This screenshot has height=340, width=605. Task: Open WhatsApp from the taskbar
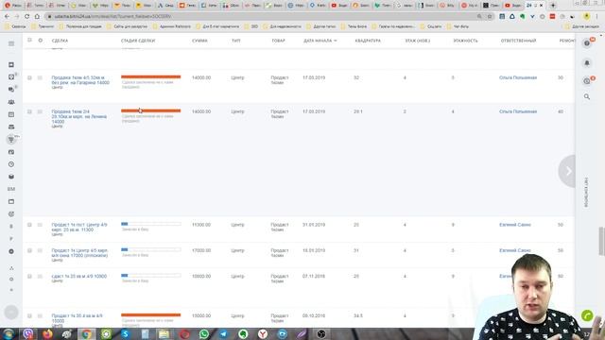[x=204, y=333]
